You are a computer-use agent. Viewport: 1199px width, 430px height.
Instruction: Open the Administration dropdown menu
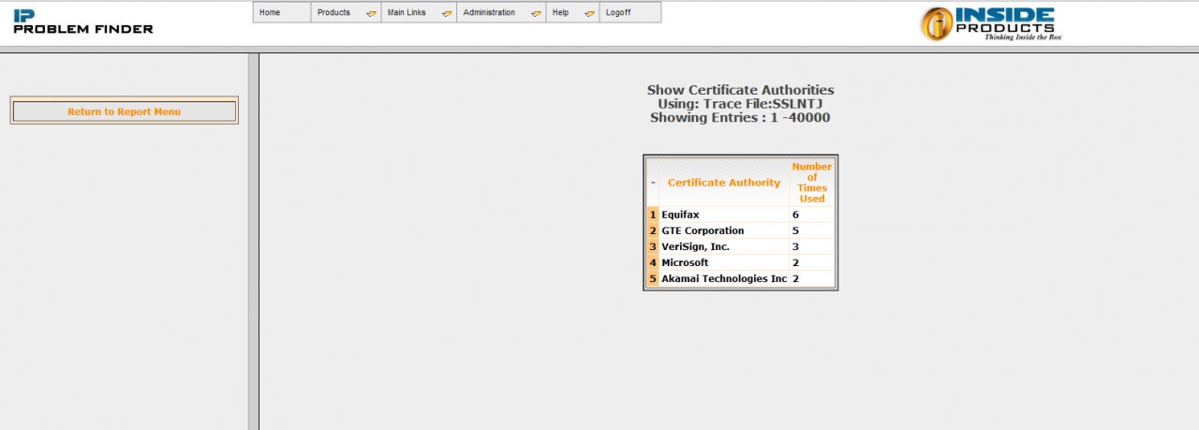[500, 13]
